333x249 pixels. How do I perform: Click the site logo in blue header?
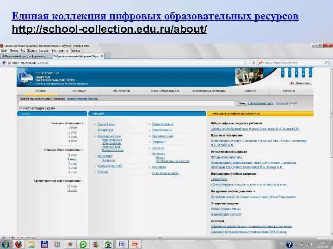pos(25,77)
